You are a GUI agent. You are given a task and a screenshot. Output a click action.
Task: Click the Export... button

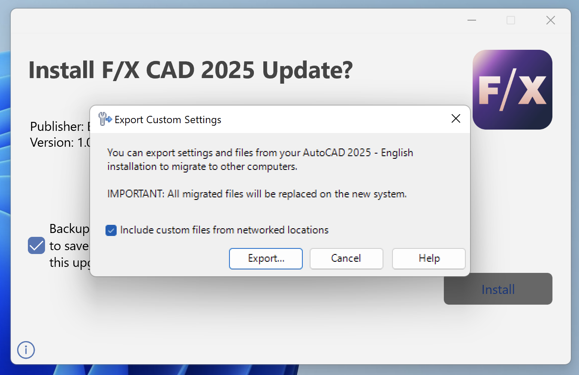265,258
